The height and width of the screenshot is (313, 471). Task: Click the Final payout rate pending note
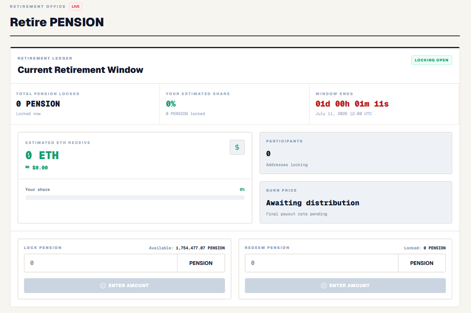click(297, 214)
